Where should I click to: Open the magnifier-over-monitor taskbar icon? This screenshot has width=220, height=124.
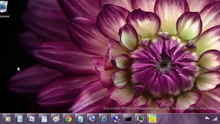pos(92,119)
